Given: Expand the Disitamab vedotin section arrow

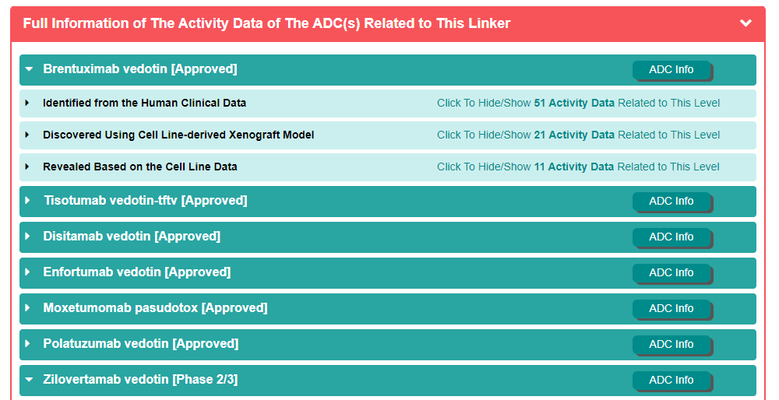Looking at the screenshot, I should tap(28, 237).
